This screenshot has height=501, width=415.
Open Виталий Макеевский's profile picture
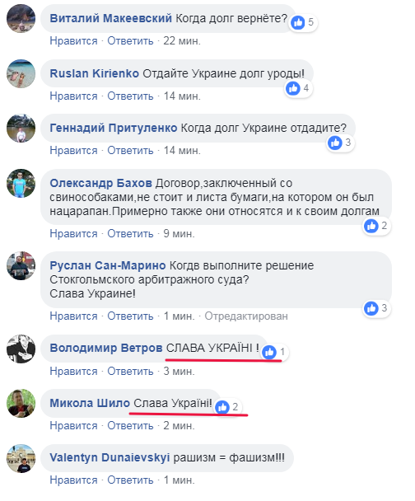coord(21,18)
